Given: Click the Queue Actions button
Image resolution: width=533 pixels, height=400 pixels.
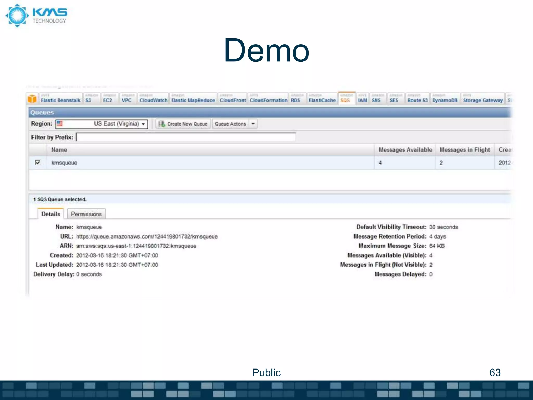Looking at the screenshot, I should click(x=231, y=124).
